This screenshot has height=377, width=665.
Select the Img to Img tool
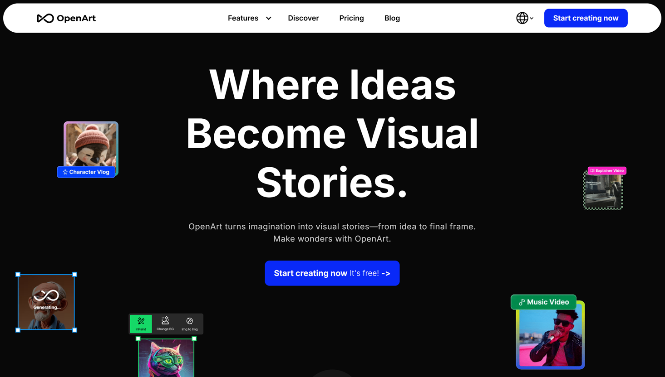(x=190, y=324)
